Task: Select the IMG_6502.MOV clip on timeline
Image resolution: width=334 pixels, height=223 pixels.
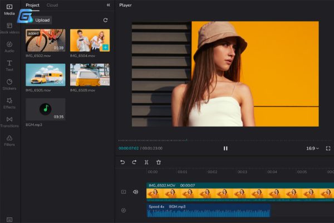Action: 240,192
